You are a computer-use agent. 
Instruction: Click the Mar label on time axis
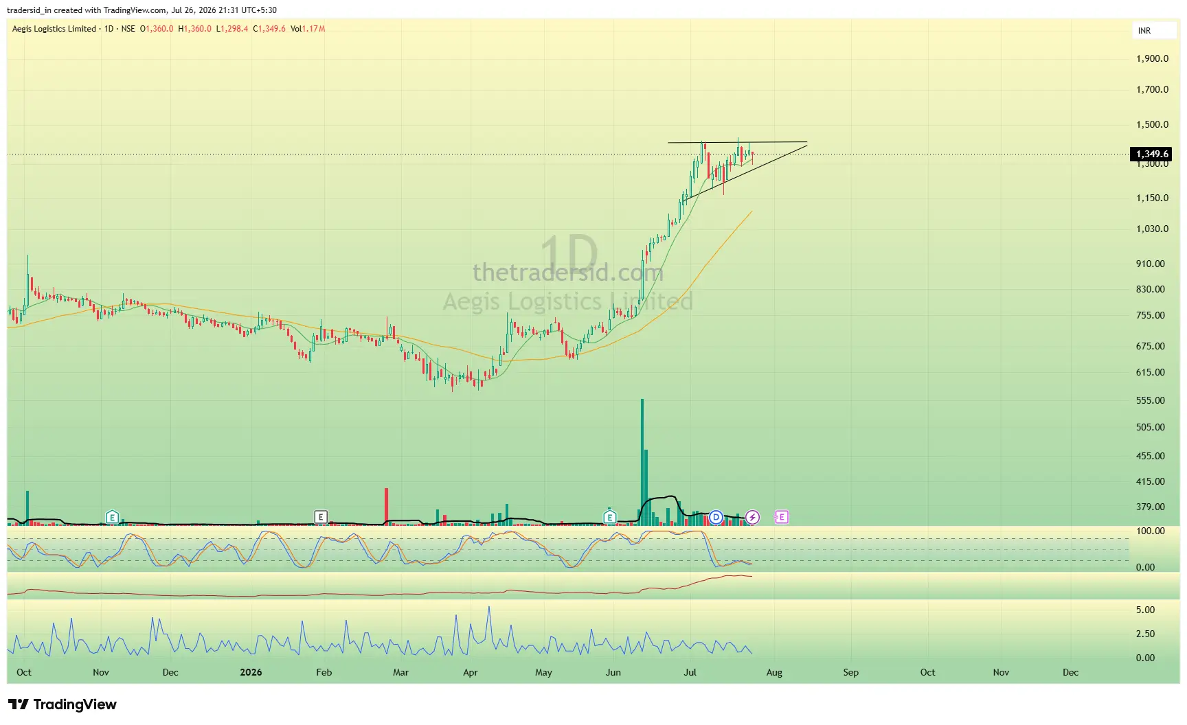click(x=400, y=672)
